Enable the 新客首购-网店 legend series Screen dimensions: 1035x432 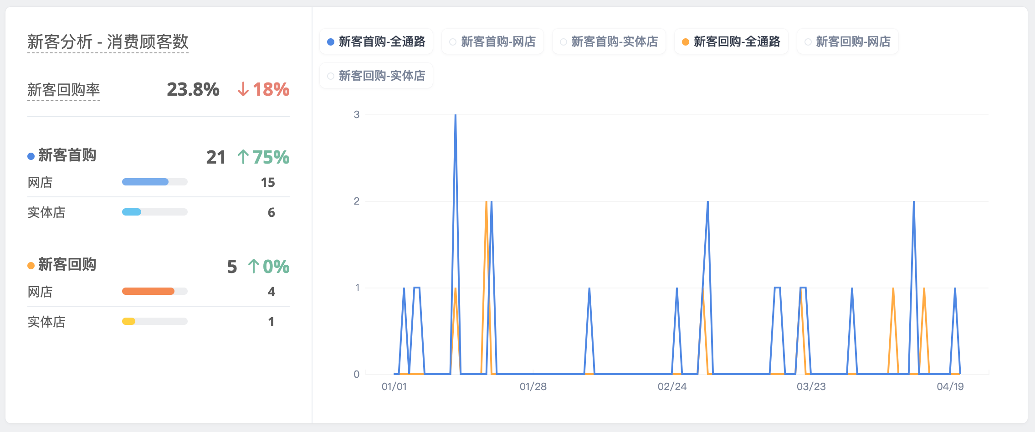click(x=492, y=41)
